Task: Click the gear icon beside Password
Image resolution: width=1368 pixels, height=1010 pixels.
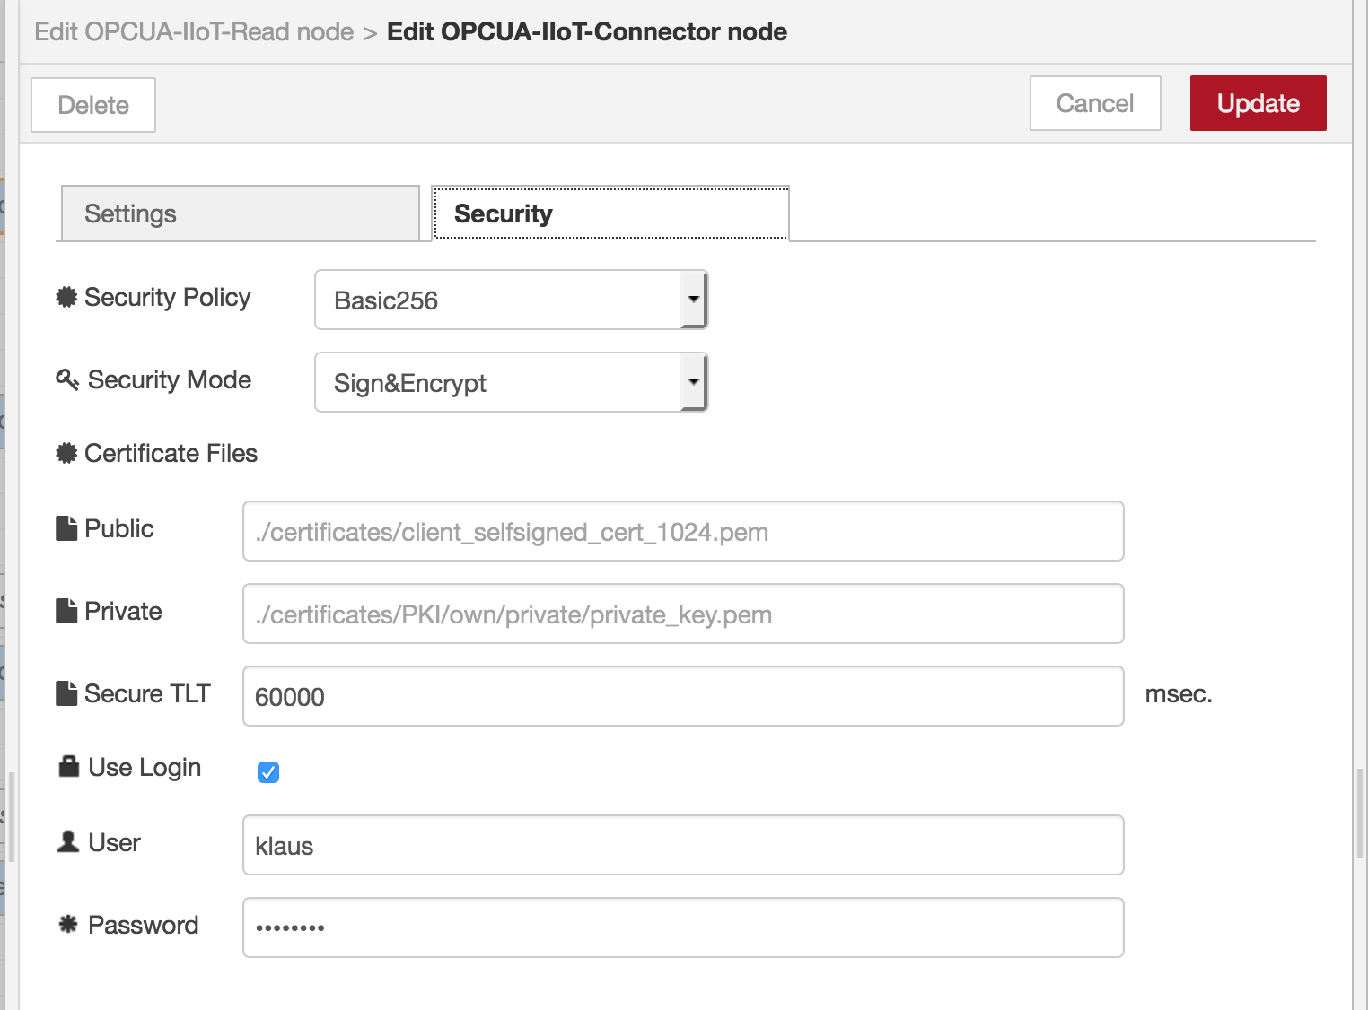Action: tap(66, 924)
